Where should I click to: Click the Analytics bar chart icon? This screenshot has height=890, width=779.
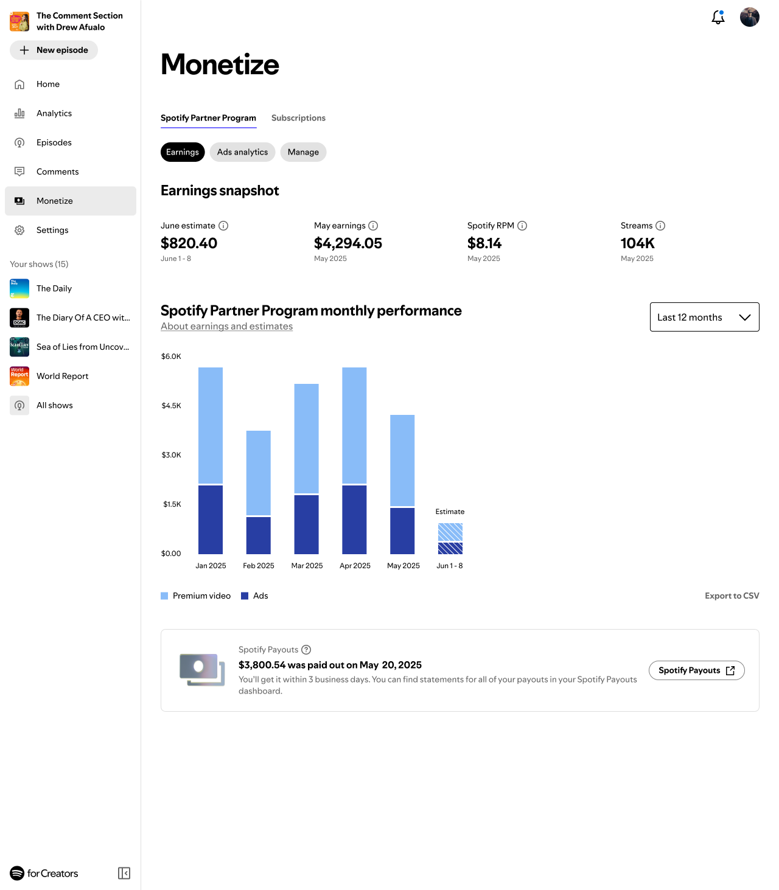click(19, 113)
